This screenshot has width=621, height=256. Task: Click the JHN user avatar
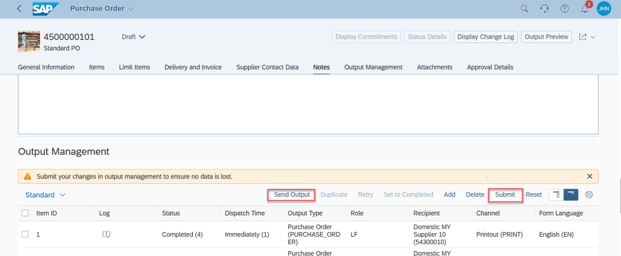coord(603,8)
